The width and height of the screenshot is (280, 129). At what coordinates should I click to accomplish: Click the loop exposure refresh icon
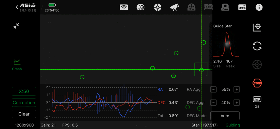pos(257,46)
